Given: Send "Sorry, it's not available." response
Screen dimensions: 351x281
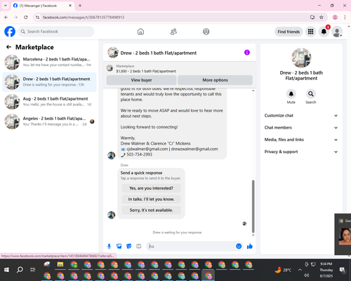Looking at the screenshot, I should pyautogui.click(x=151, y=210).
